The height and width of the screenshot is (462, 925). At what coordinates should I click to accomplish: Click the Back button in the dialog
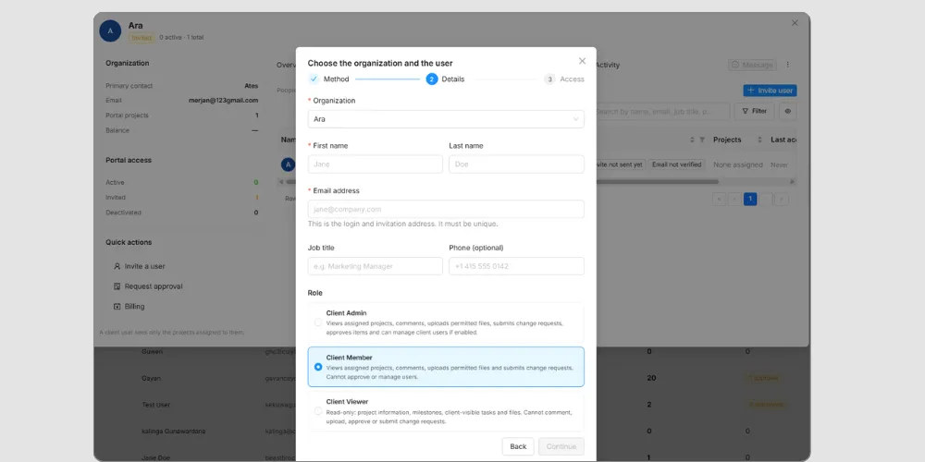(x=518, y=446)
